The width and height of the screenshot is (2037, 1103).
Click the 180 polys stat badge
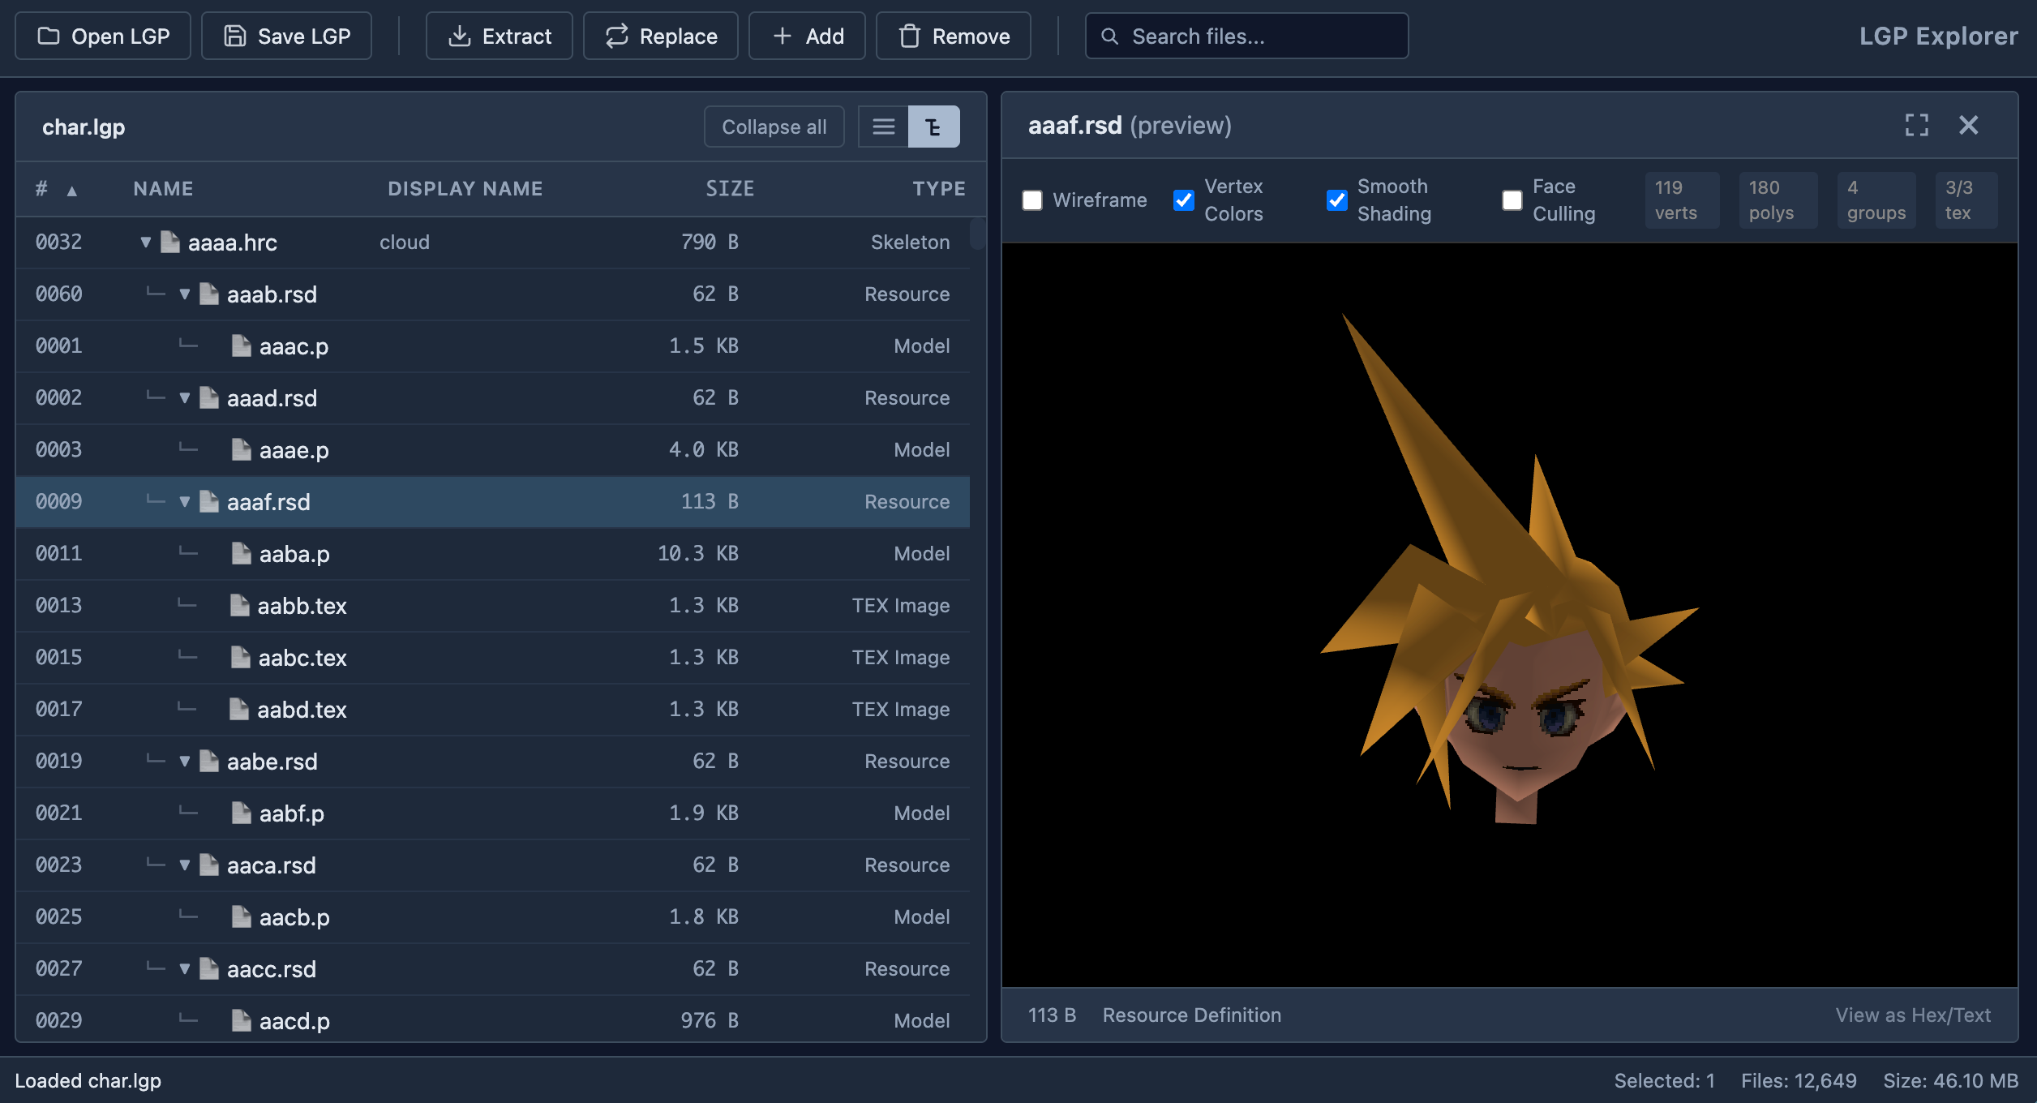[x=1778, y=200]
